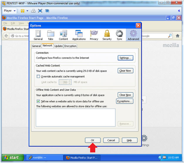Click the VMware tools tray icon
This screenshot has height=163, width=184.
pyautogui.click(x=164, y=157)
